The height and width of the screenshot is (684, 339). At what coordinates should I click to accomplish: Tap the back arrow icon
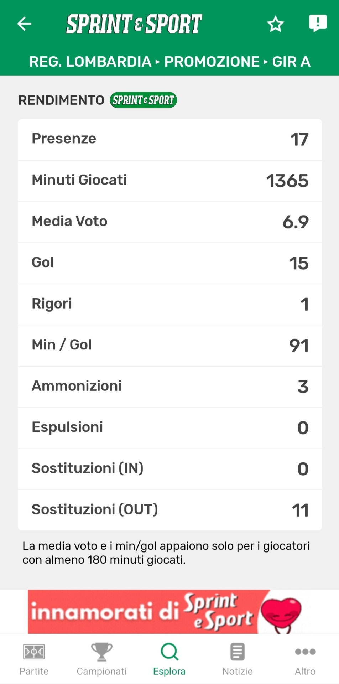tap(24, 24)
